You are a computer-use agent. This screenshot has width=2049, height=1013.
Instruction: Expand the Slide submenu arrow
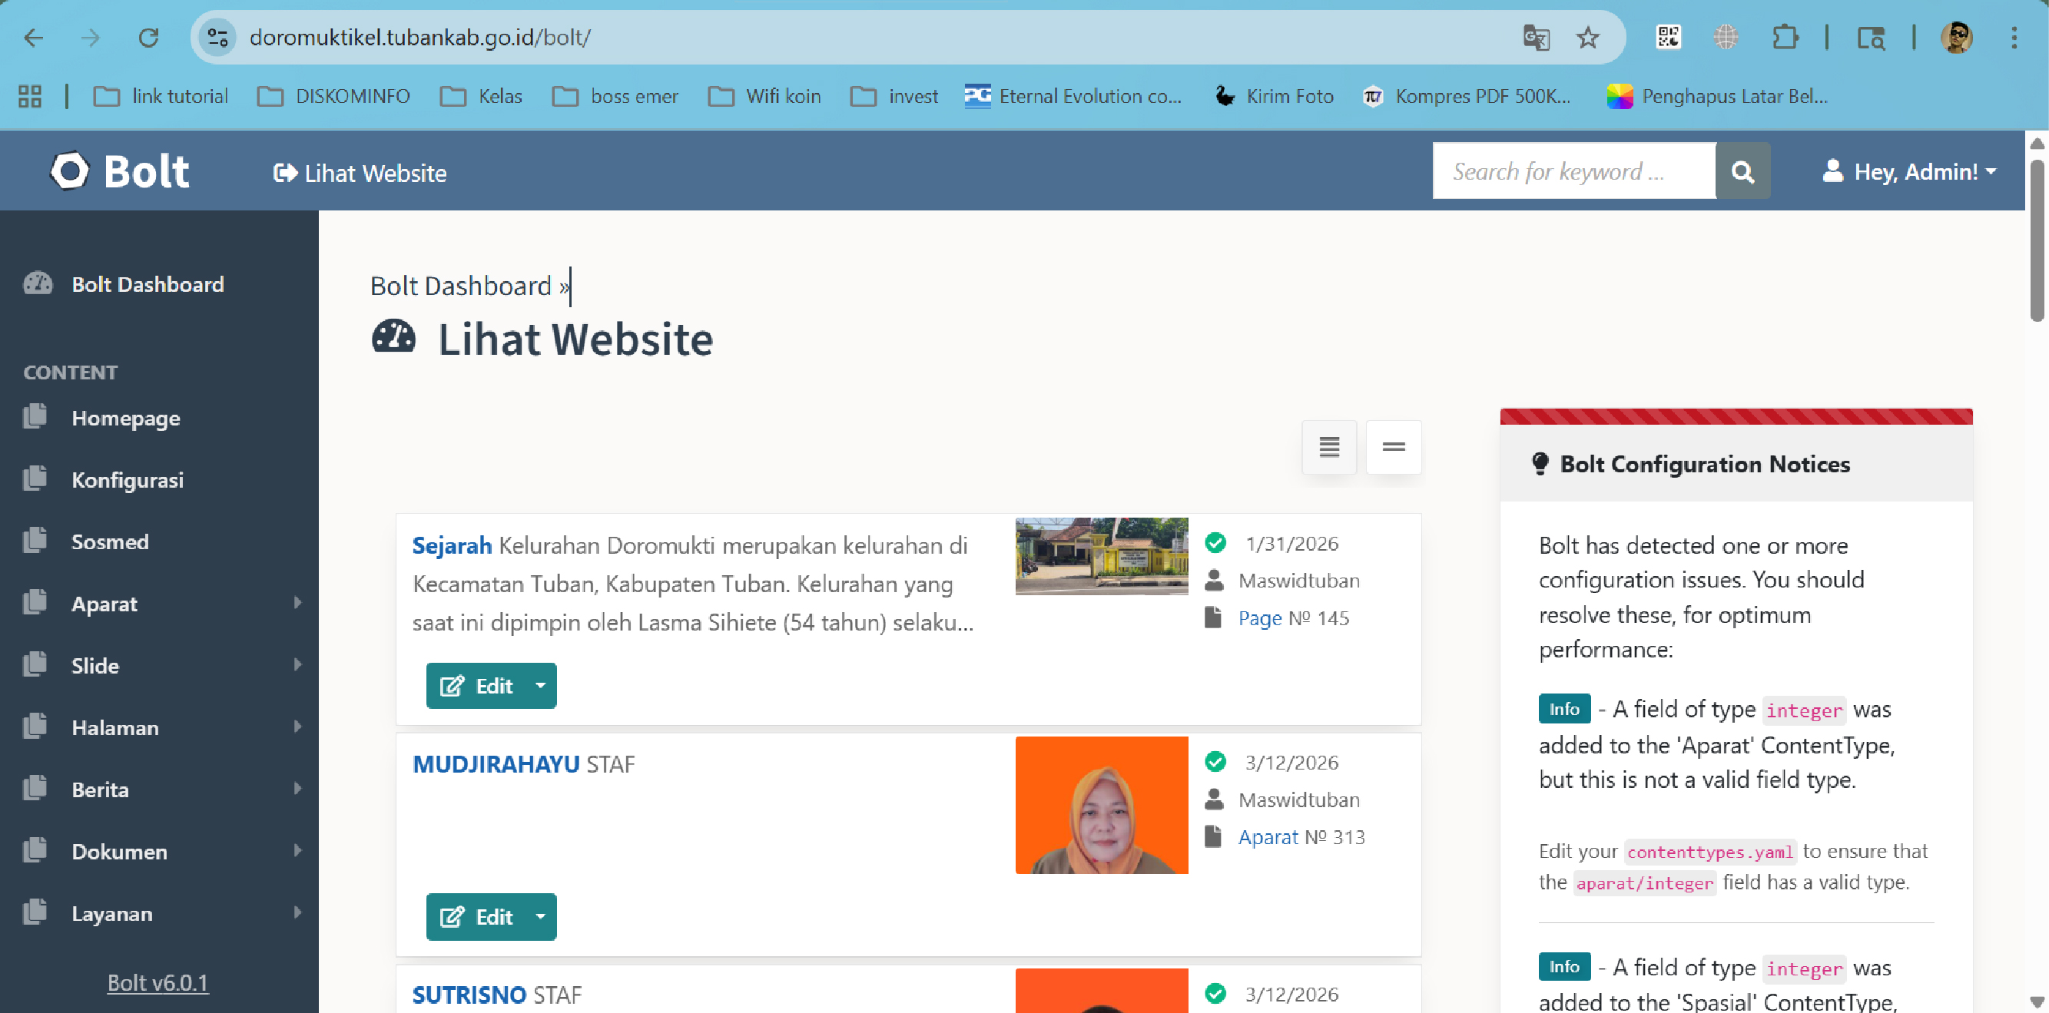tap(297, 665)
